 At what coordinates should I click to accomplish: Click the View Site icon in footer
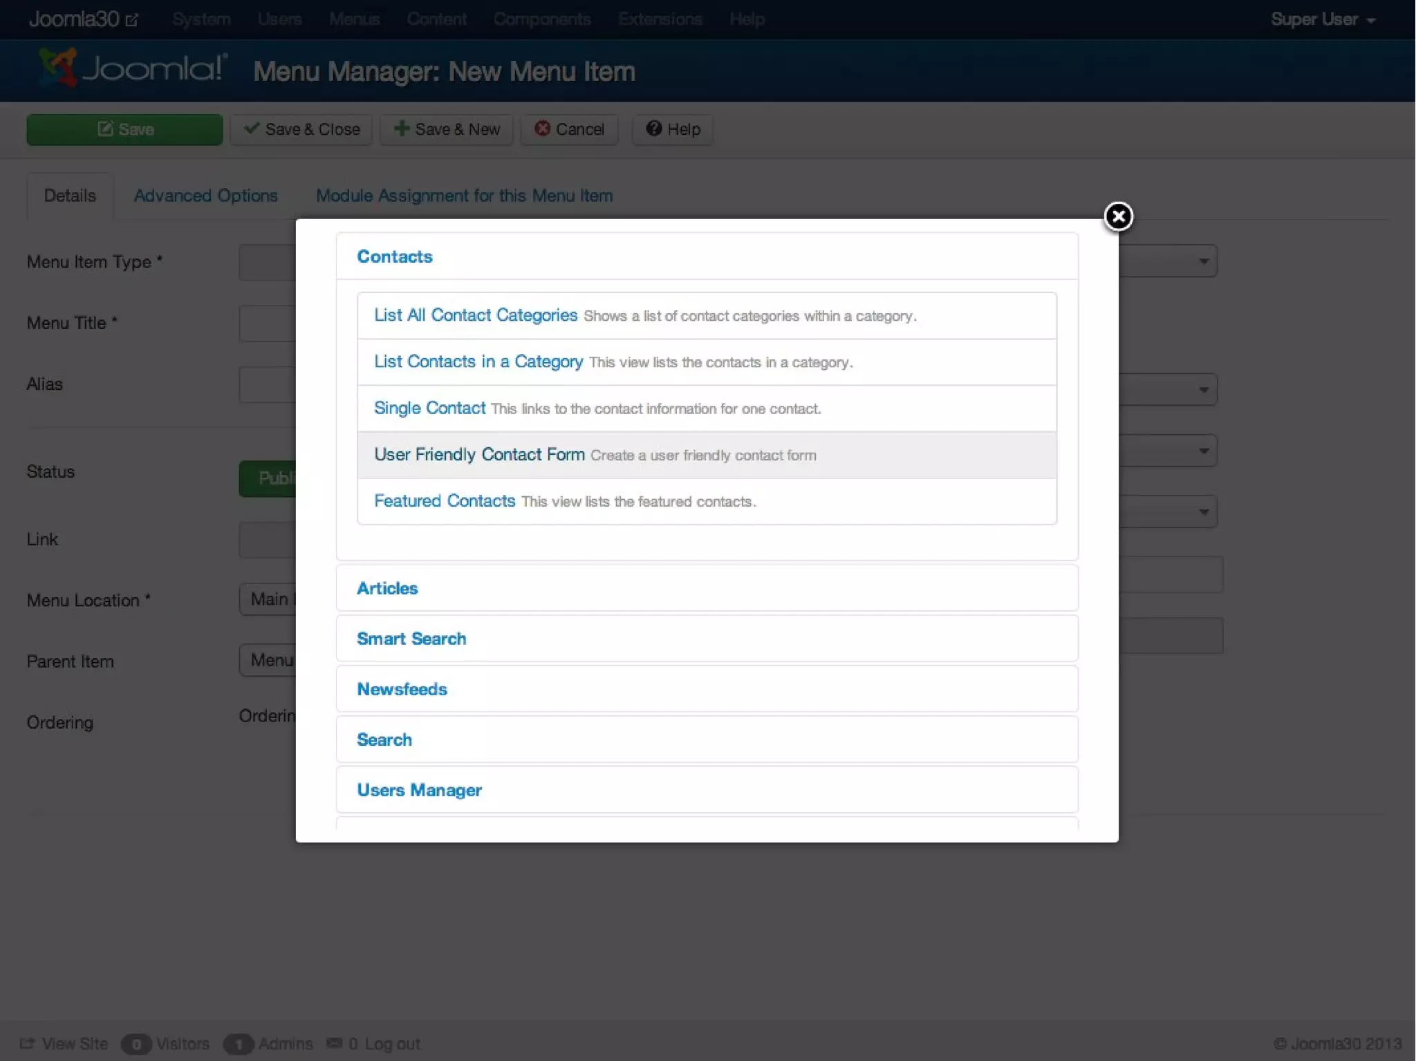[26, 1043]
